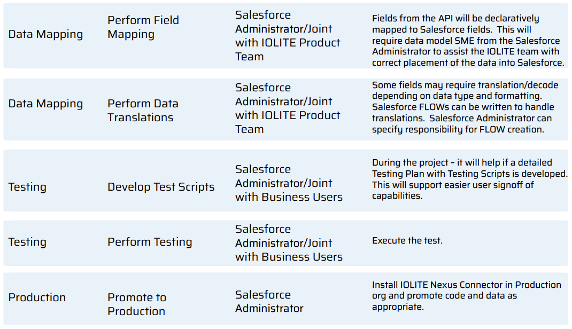Image resolution: width=572 pixels, height=329 pixels.
Task: Click the 'Perform Data Translations' text
Action: point(143,111)
